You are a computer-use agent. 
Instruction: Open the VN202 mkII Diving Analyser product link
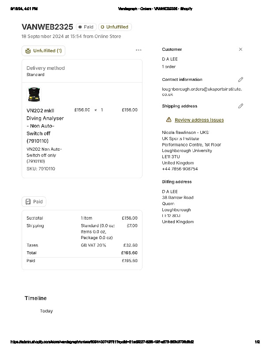click(x=45, y=125)
